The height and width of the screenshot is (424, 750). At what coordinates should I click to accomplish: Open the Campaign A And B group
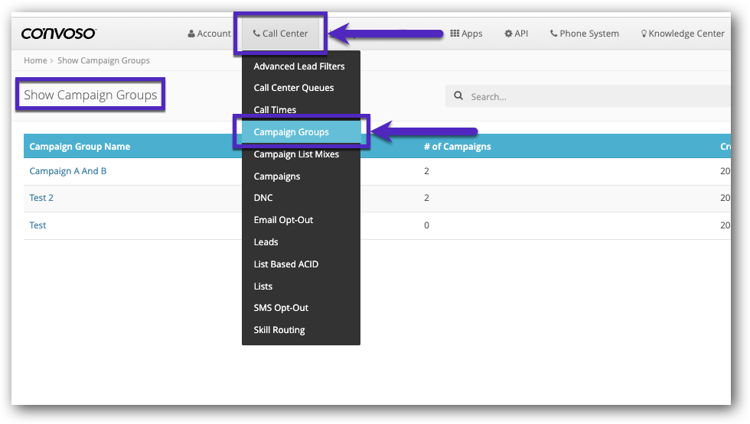pyautogui.click(x=68, y=171)
